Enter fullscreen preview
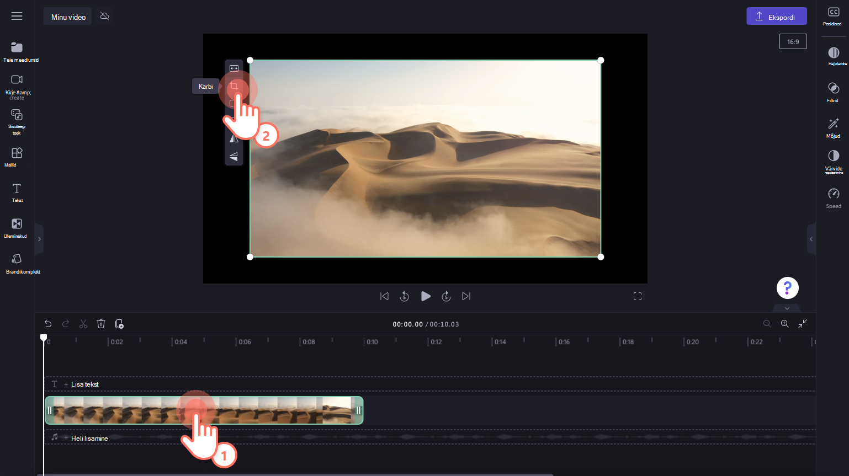 (x=638, y=296)
